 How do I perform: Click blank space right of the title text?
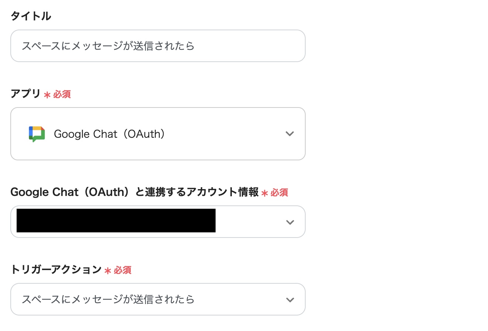coord(251,46)
